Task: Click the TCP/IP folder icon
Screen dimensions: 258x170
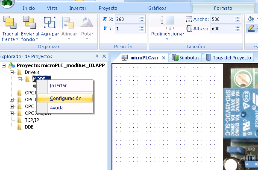Action: (x=19, y=120)
